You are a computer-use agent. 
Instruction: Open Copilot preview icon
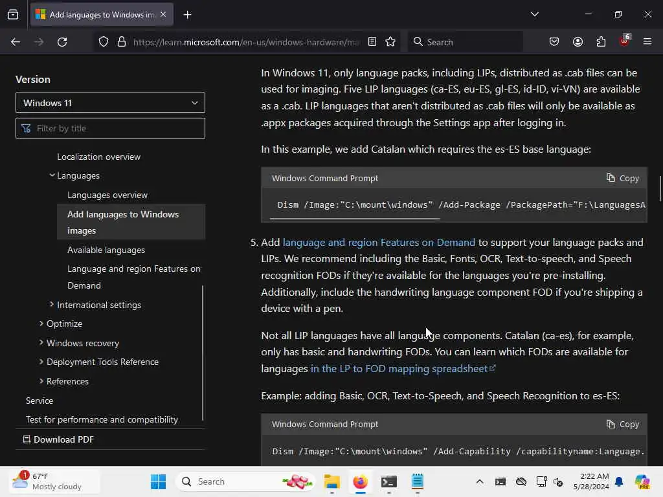tap(642, 481)
